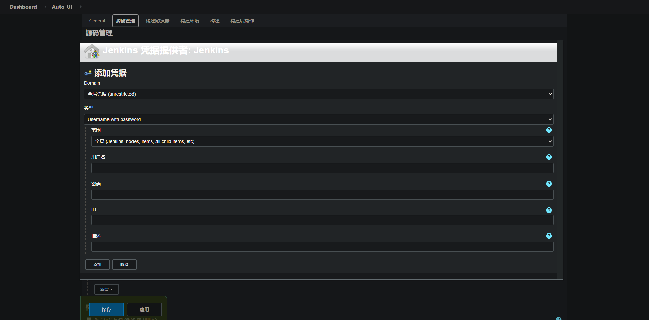Screen dimensions: 649x320
Task: Jump to the 构建 tab
Action: (215, 21)
